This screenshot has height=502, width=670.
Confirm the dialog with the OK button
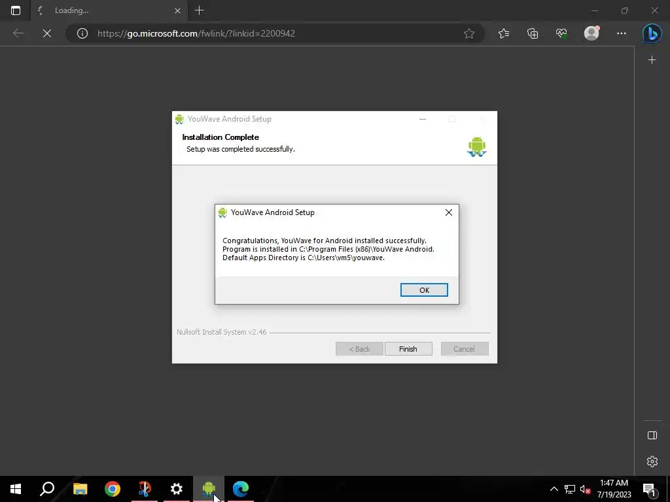(x=424, y=290)
